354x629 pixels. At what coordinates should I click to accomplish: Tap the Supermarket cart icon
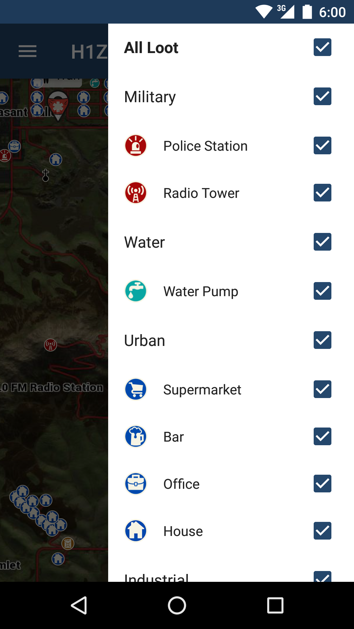[x=136, y=389]
